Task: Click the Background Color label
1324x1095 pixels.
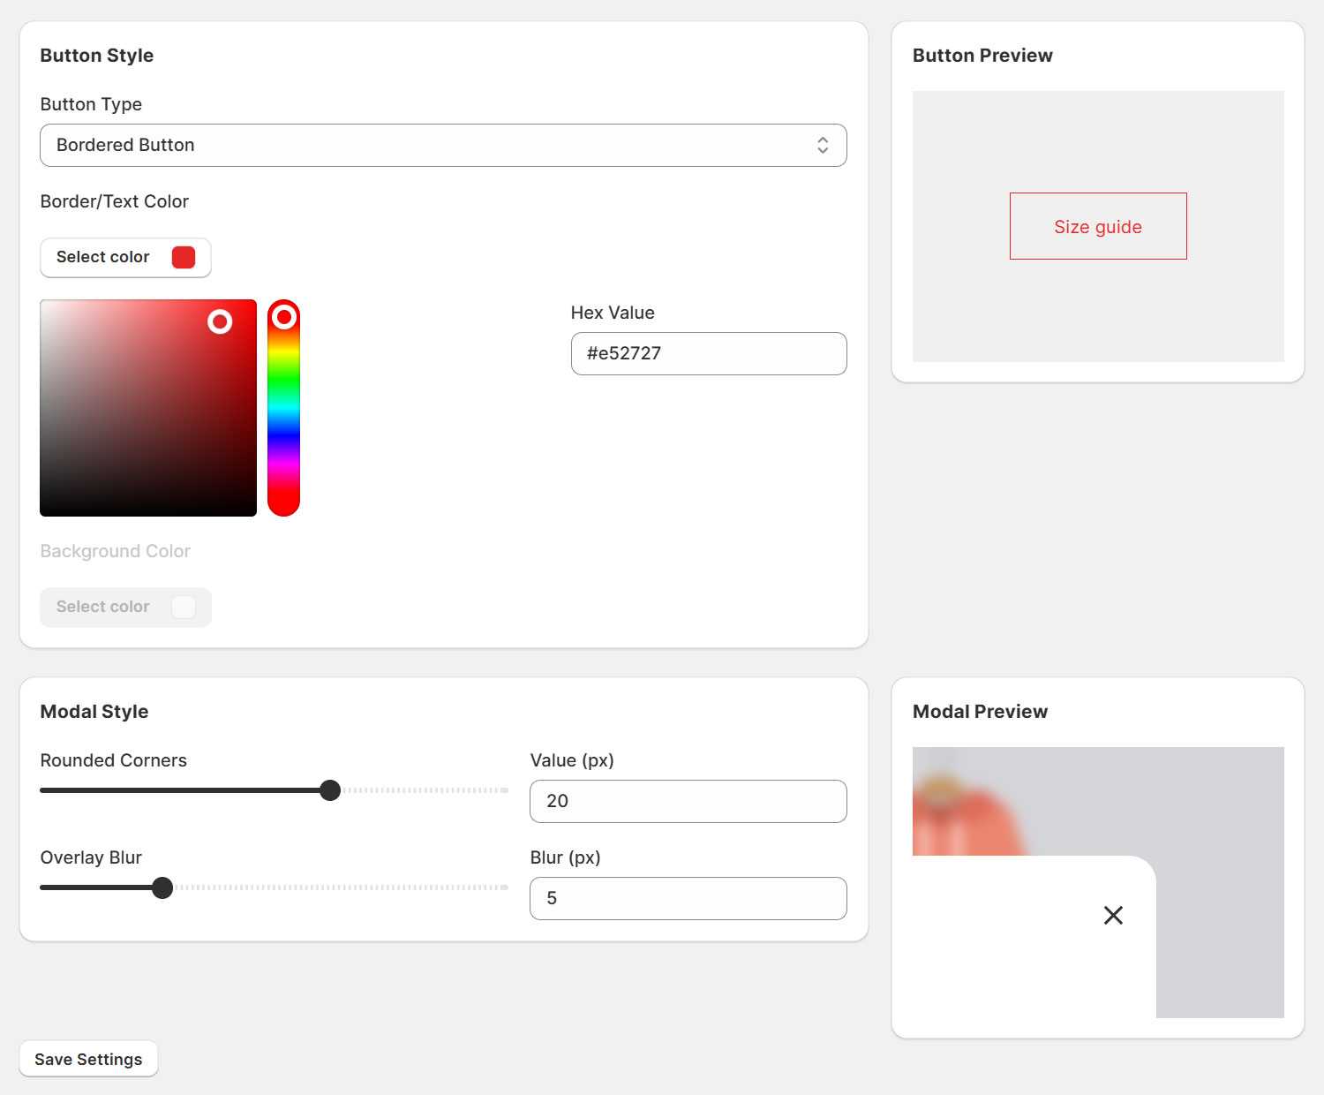Action: pos(116,551)
